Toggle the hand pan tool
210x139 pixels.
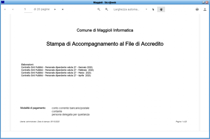(161, 9)
